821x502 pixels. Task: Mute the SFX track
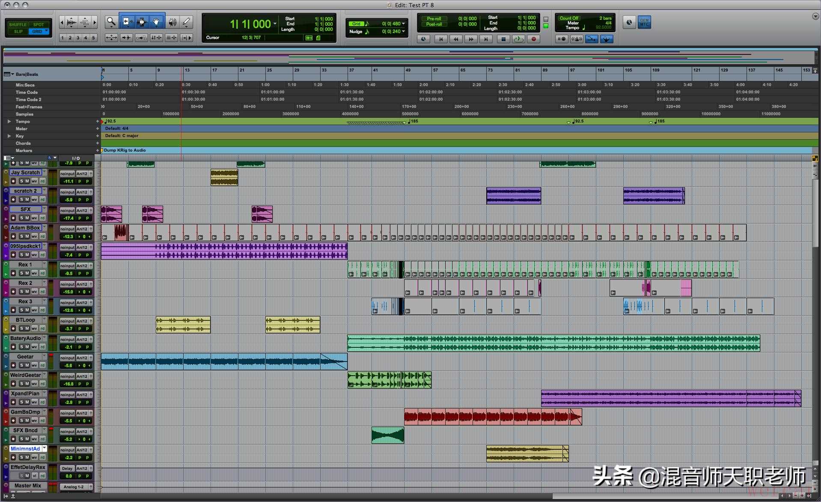pos(27,218)
